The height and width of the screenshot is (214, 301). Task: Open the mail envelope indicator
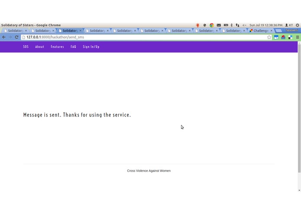[x=219, y=25]
